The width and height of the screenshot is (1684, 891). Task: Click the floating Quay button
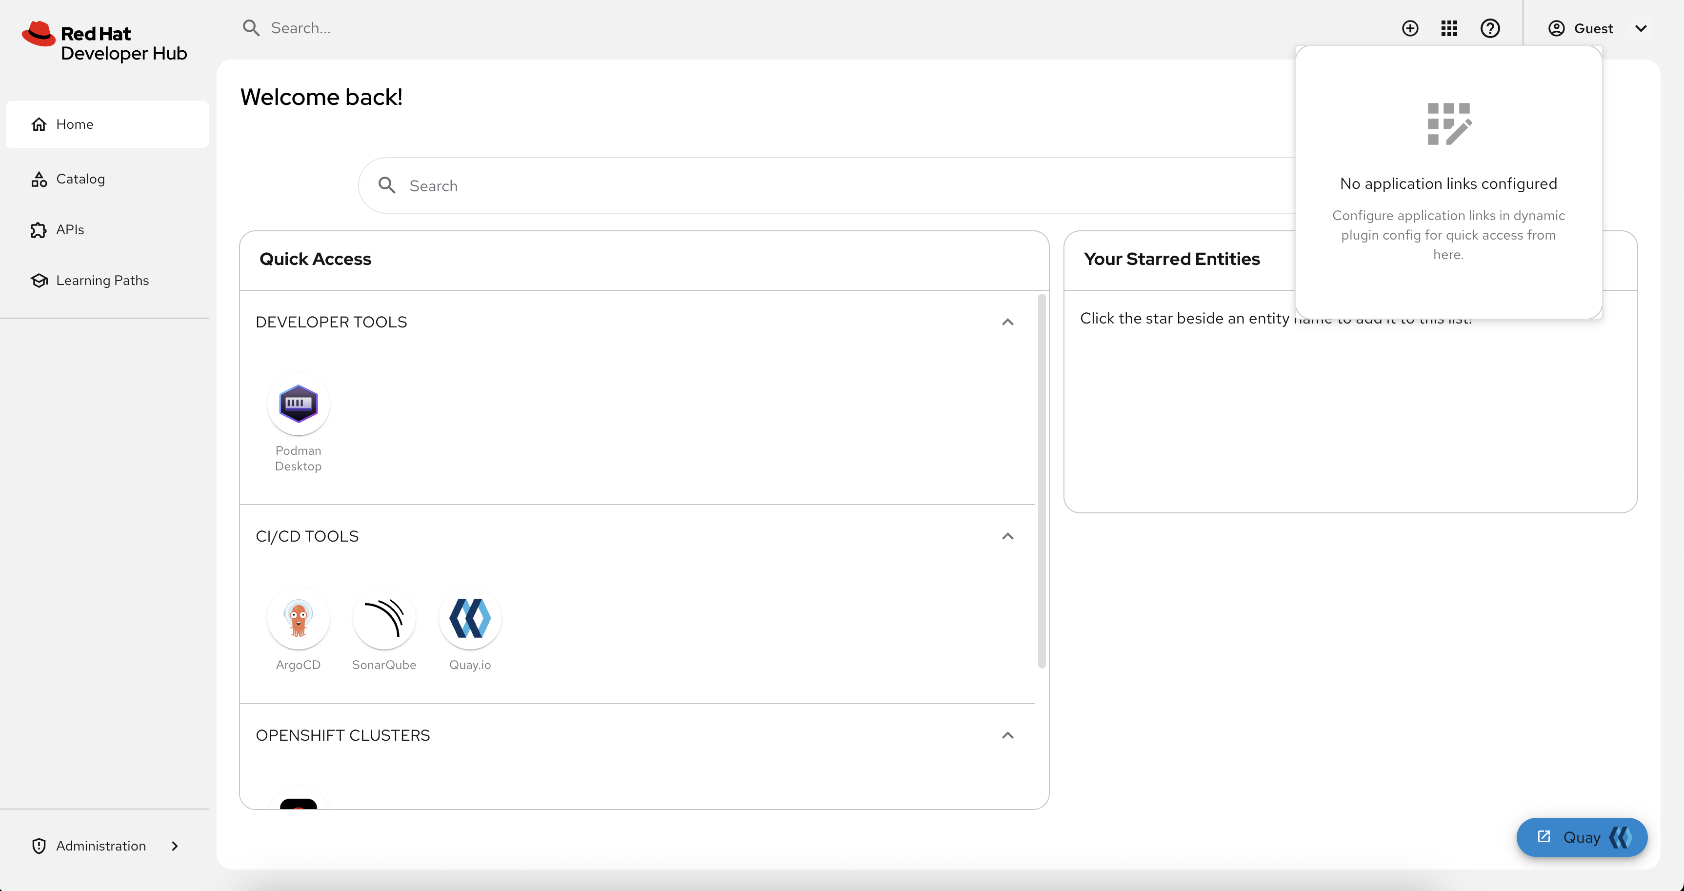pos(1582,837)
